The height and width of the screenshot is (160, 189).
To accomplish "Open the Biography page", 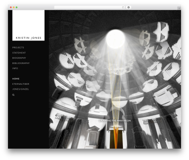I will coord(19,58).
